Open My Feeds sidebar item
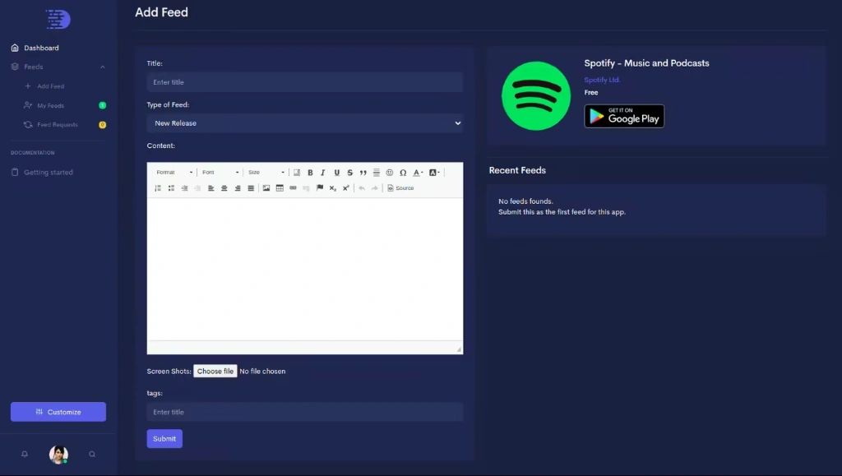The height and width of the screenshot is (476, 842). pyautogui.click(x=50, y=105)
